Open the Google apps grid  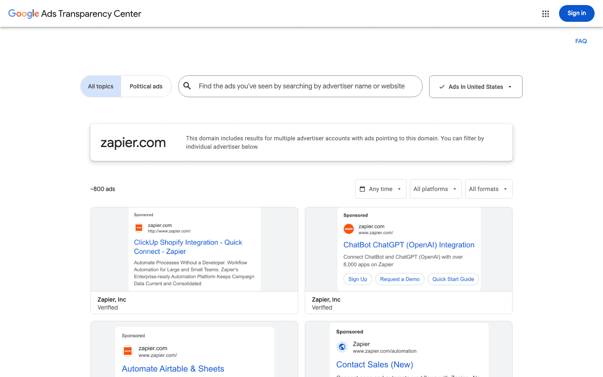coord(546,14)
